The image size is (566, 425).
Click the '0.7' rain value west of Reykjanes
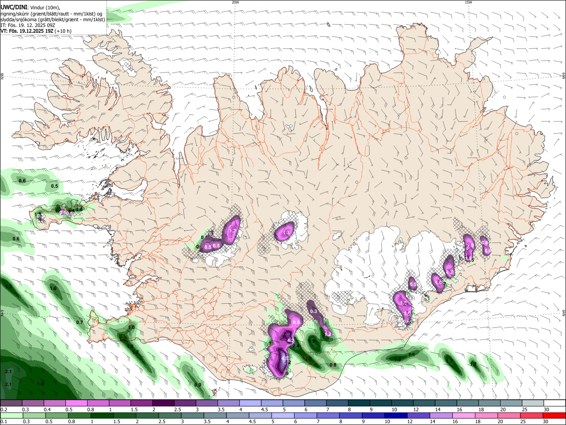pyautogui.click(x=80, y=322)
